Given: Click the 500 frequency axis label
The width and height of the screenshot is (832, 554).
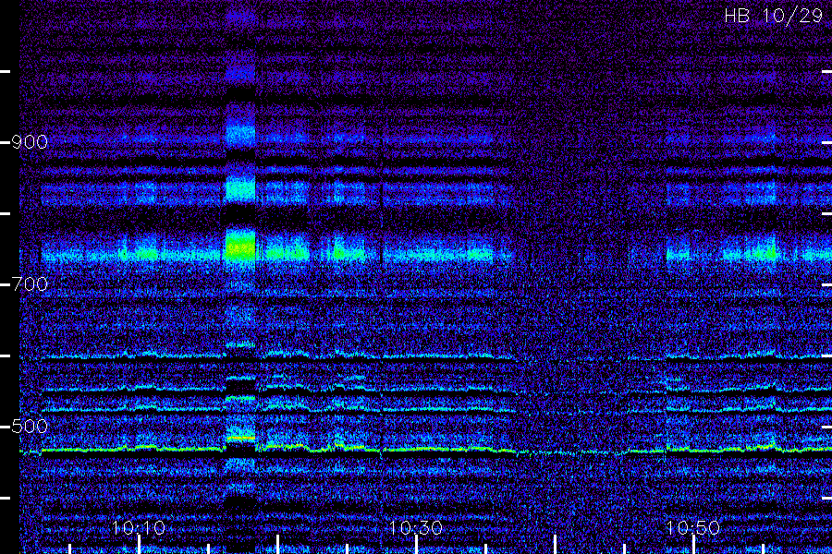Looking at the screenshot, I should [30, 427].
